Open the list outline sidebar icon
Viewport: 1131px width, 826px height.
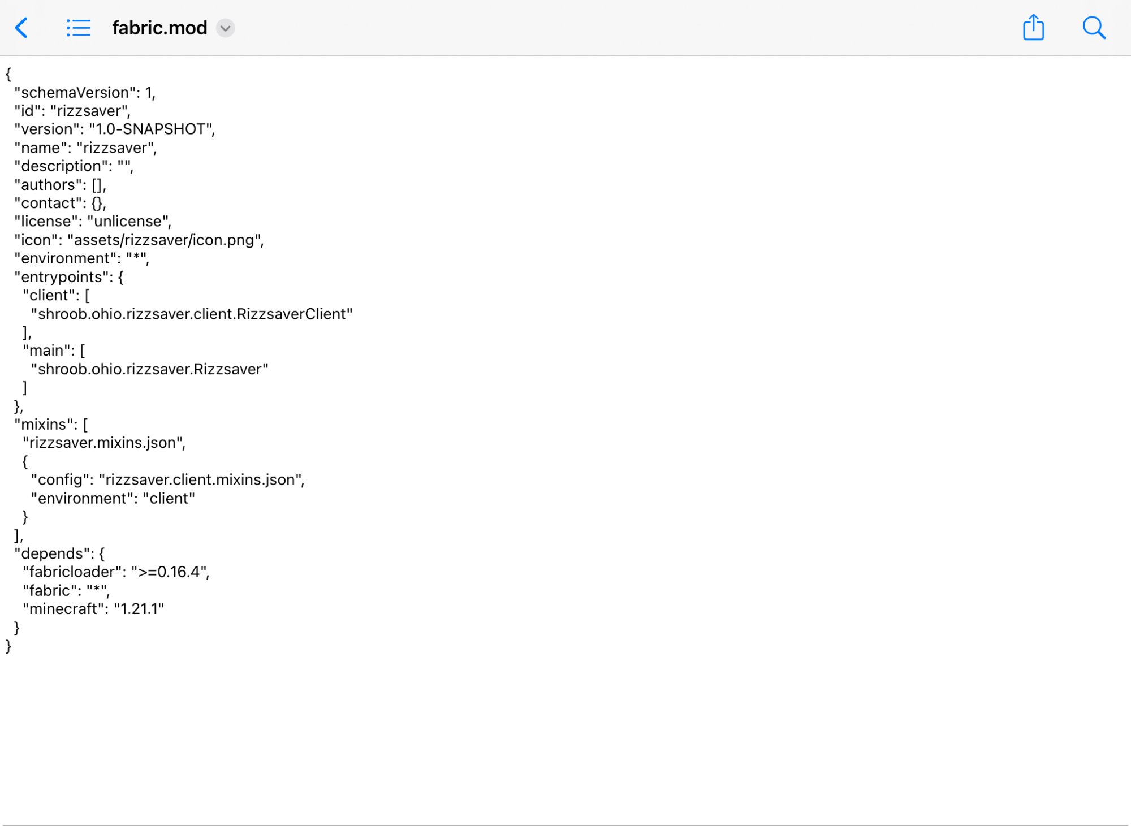[78, 28]
